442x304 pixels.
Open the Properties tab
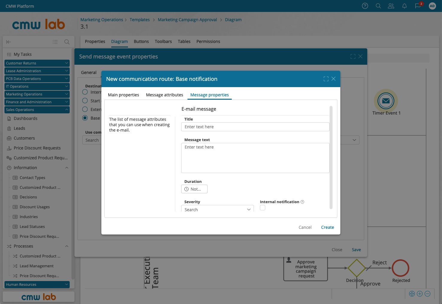pos(95,41)
